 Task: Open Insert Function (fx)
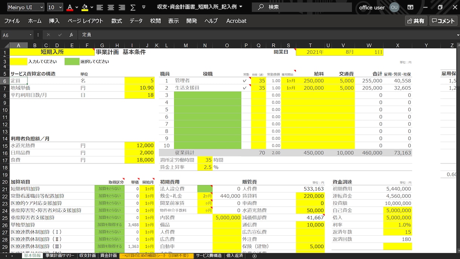click(71, 35)
